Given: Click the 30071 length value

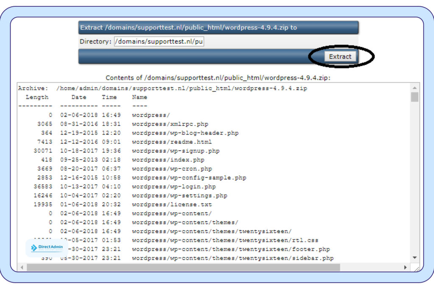Looking at the screenshot, I should [43, 151].
